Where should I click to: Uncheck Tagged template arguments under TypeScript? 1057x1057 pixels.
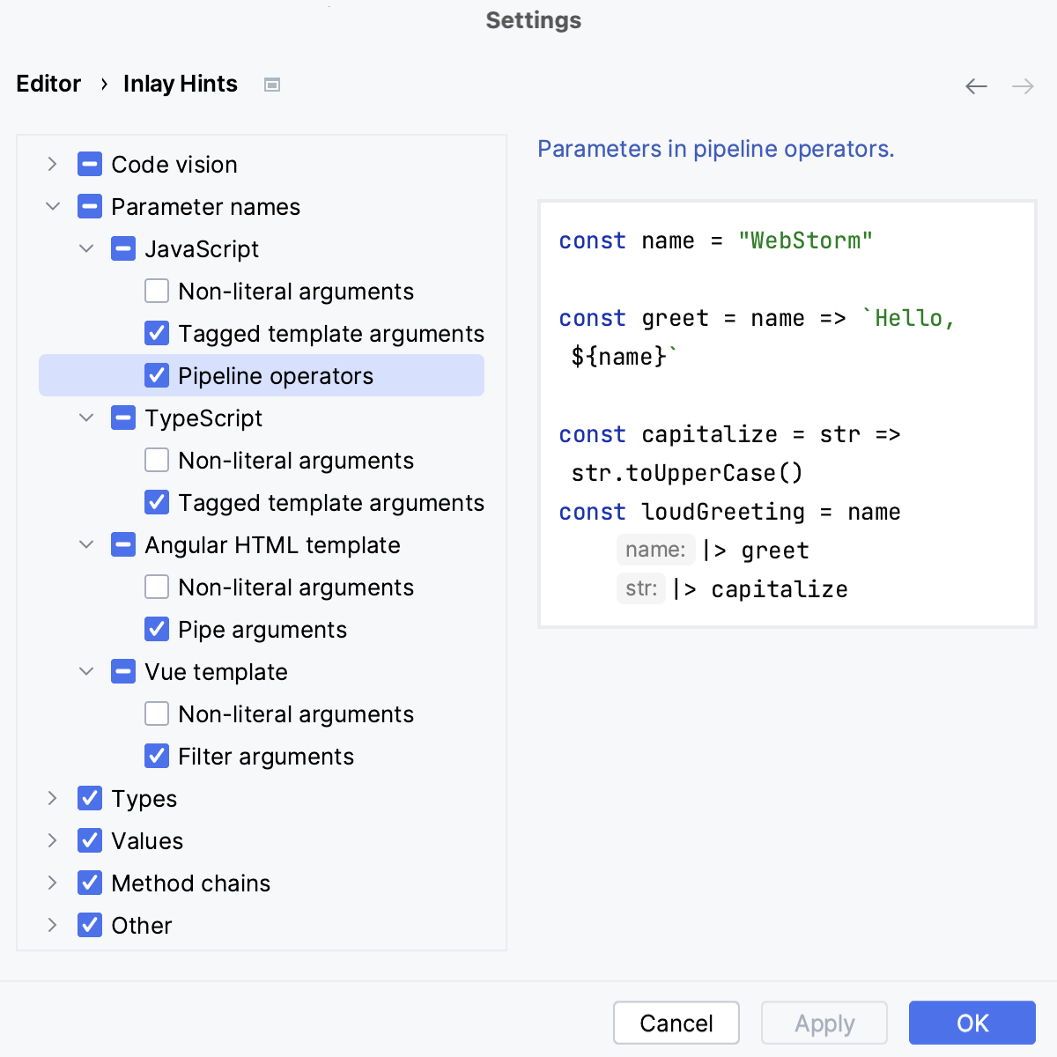pos(156,502)
